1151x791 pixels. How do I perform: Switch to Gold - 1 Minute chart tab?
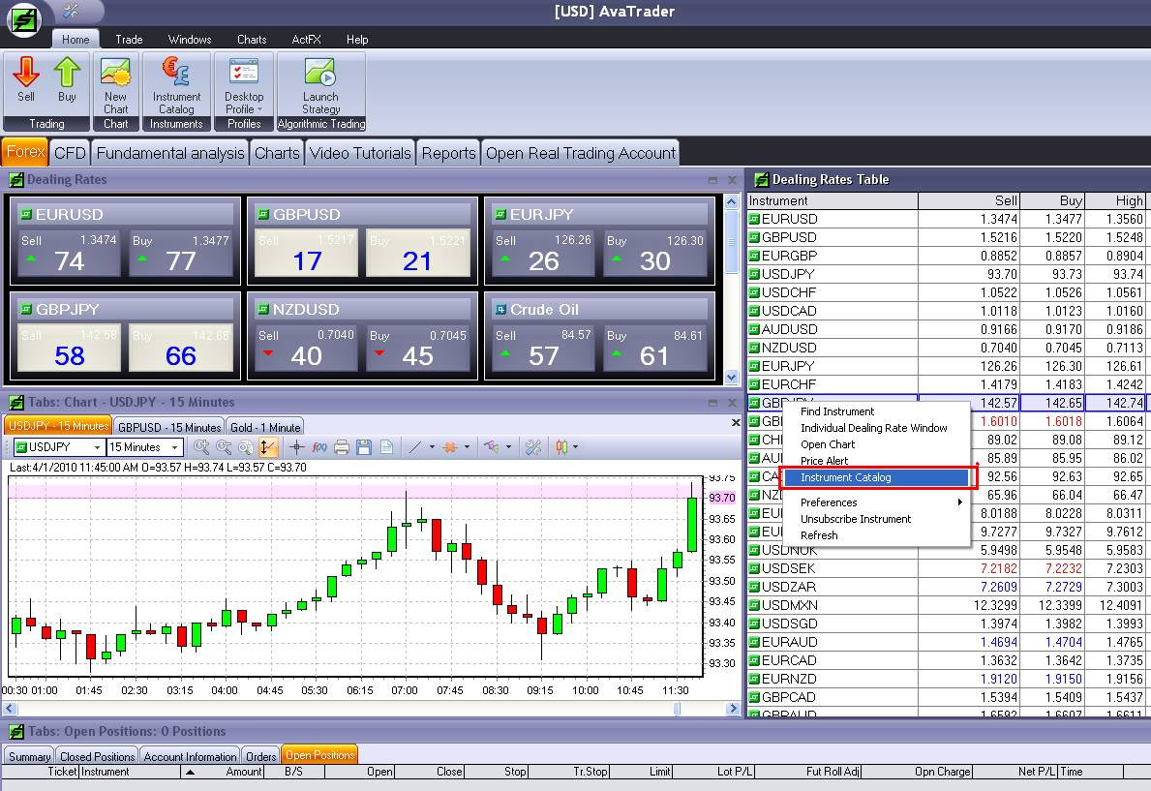(x=265, y=427)
